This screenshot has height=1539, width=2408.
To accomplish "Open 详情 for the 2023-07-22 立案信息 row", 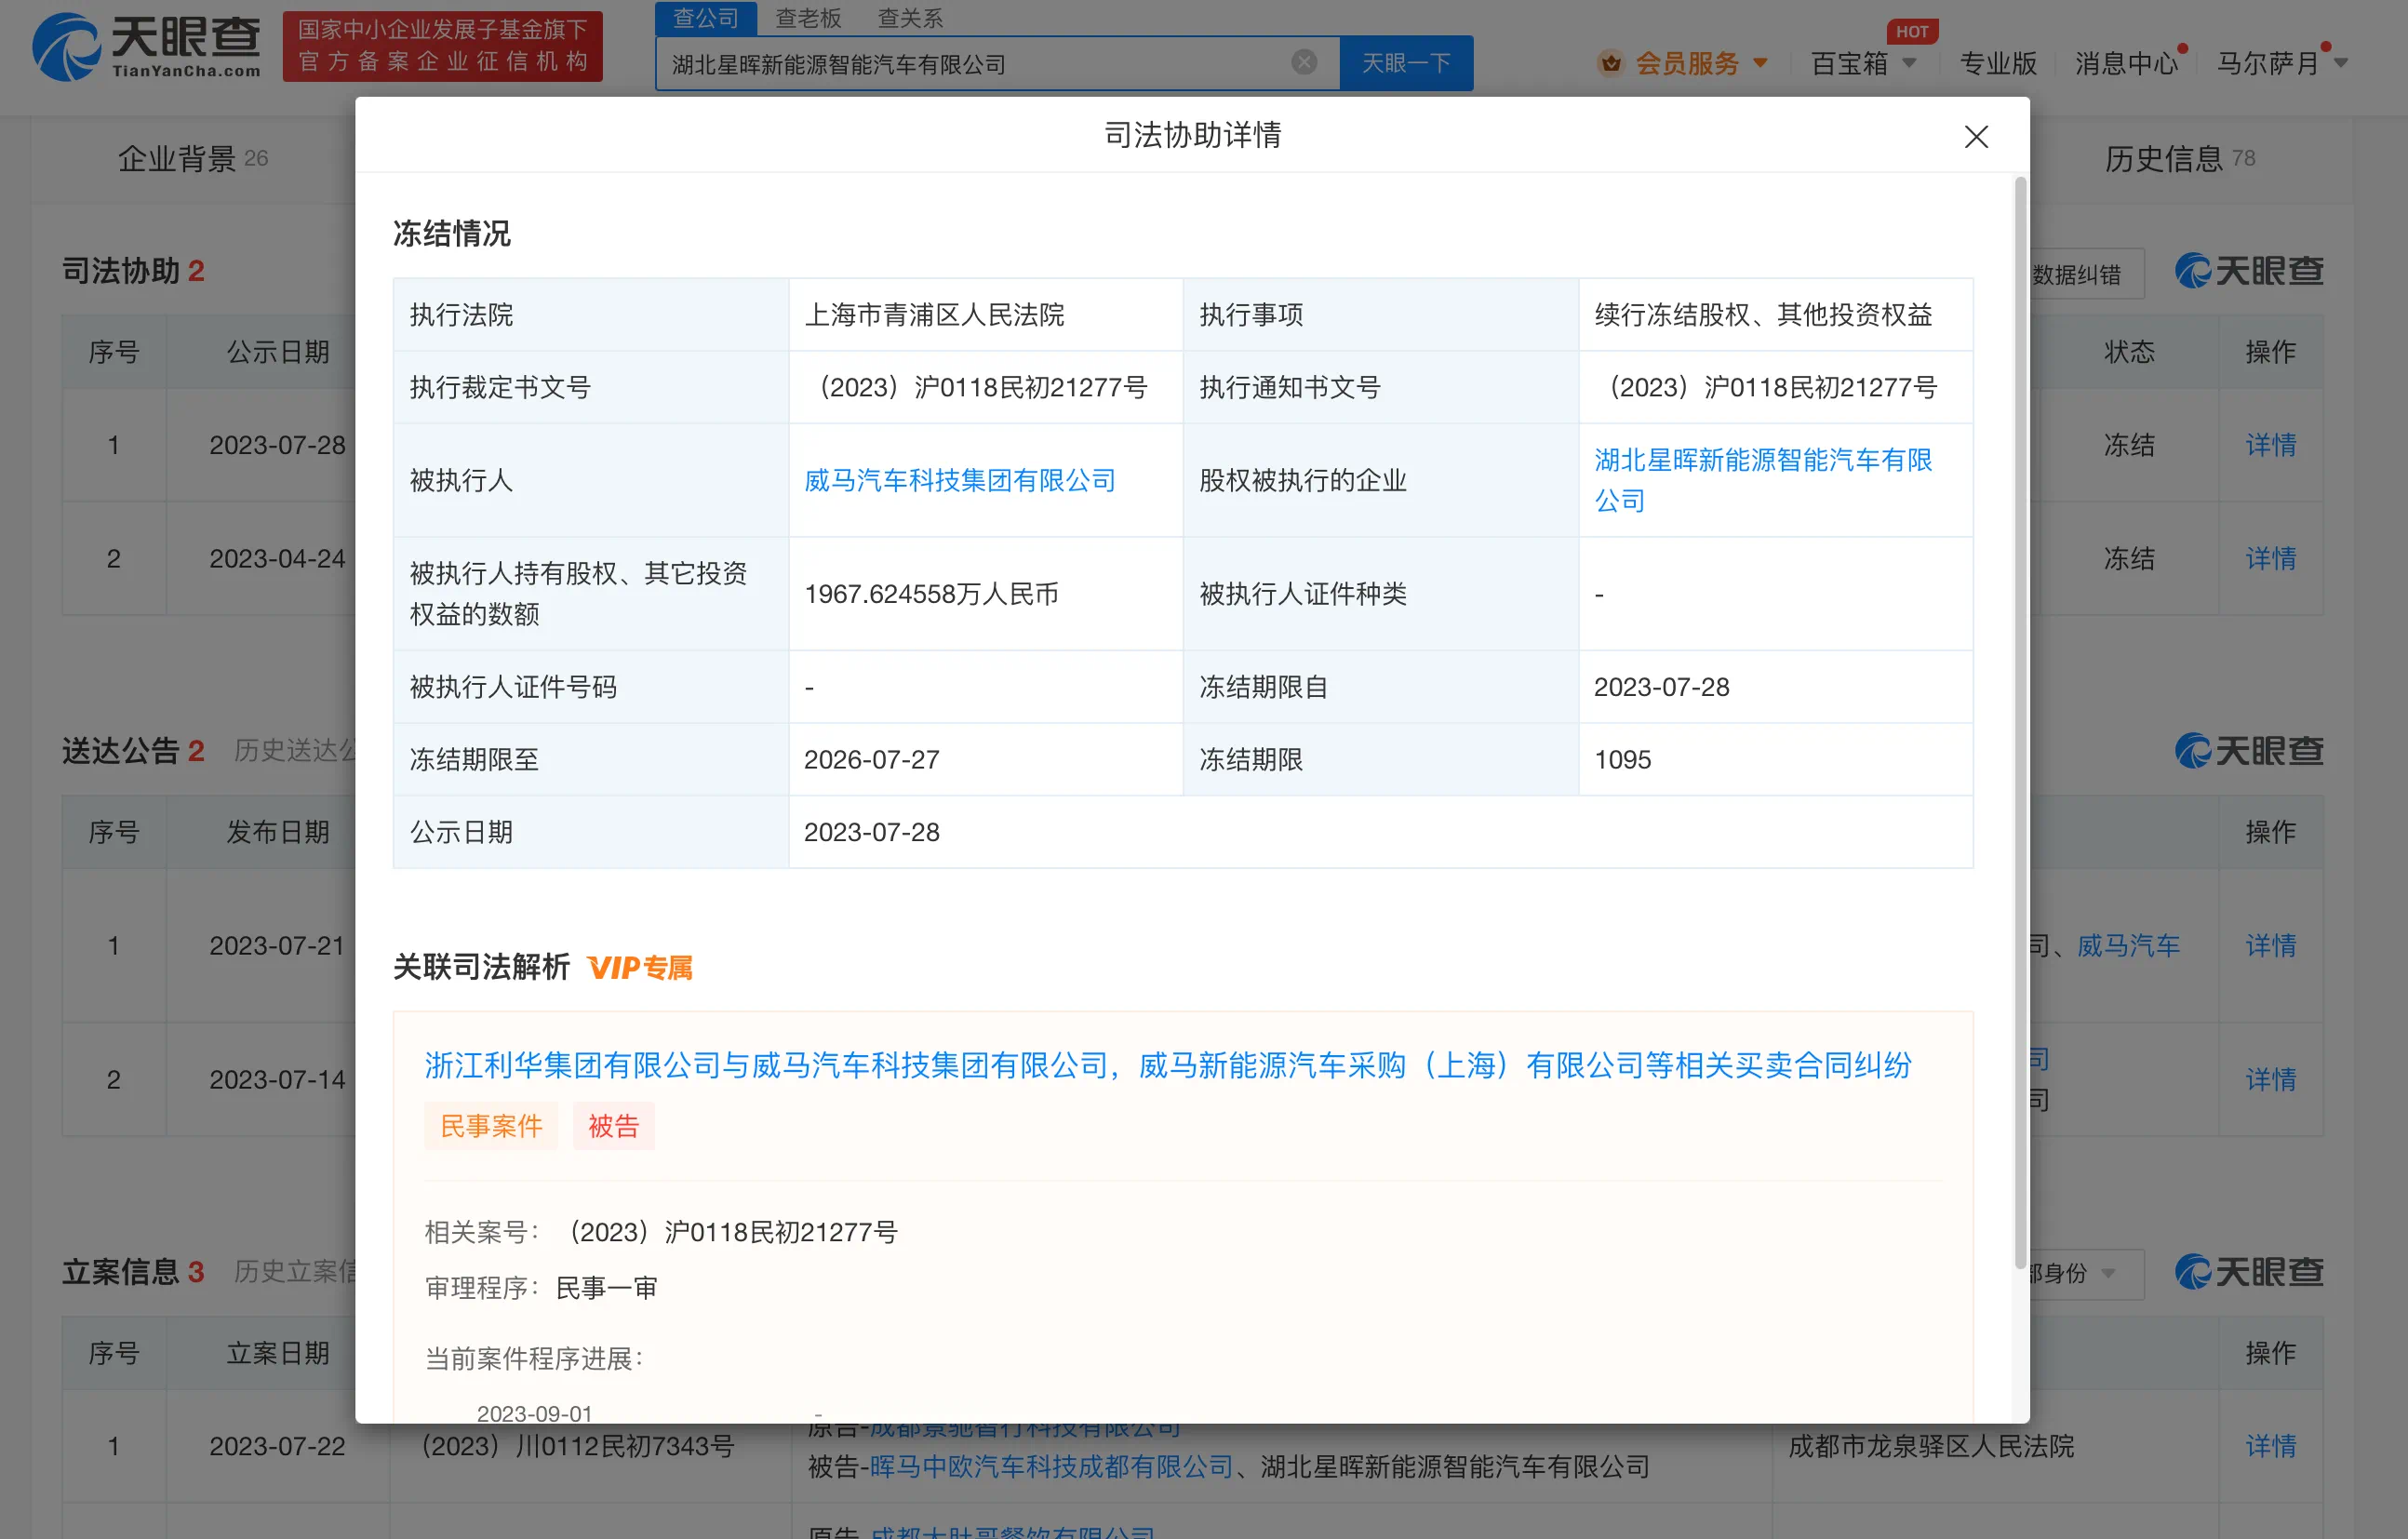I will pyautogui.click(x=2270, y=1446).
